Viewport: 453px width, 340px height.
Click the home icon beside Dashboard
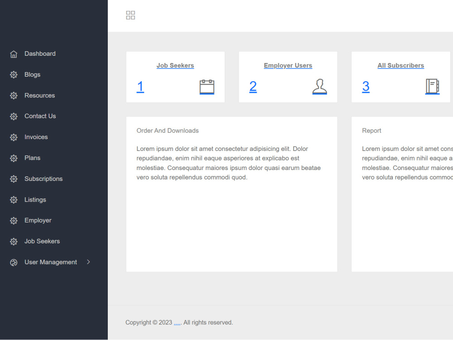[x=14, y=54]
